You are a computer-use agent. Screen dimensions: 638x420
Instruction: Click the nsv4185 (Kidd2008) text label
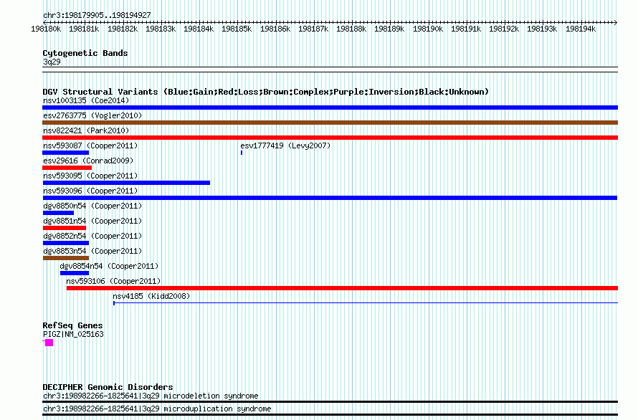151,296
